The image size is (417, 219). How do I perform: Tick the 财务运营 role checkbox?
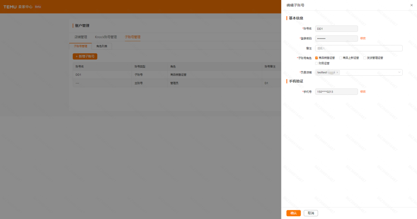(x=317, y=63)
